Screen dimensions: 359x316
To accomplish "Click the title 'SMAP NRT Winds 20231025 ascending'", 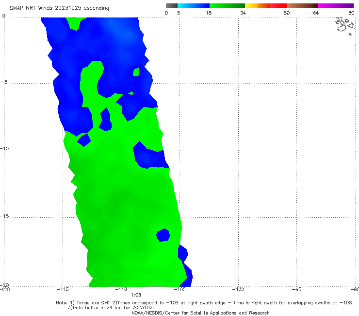I will (59, 8).
